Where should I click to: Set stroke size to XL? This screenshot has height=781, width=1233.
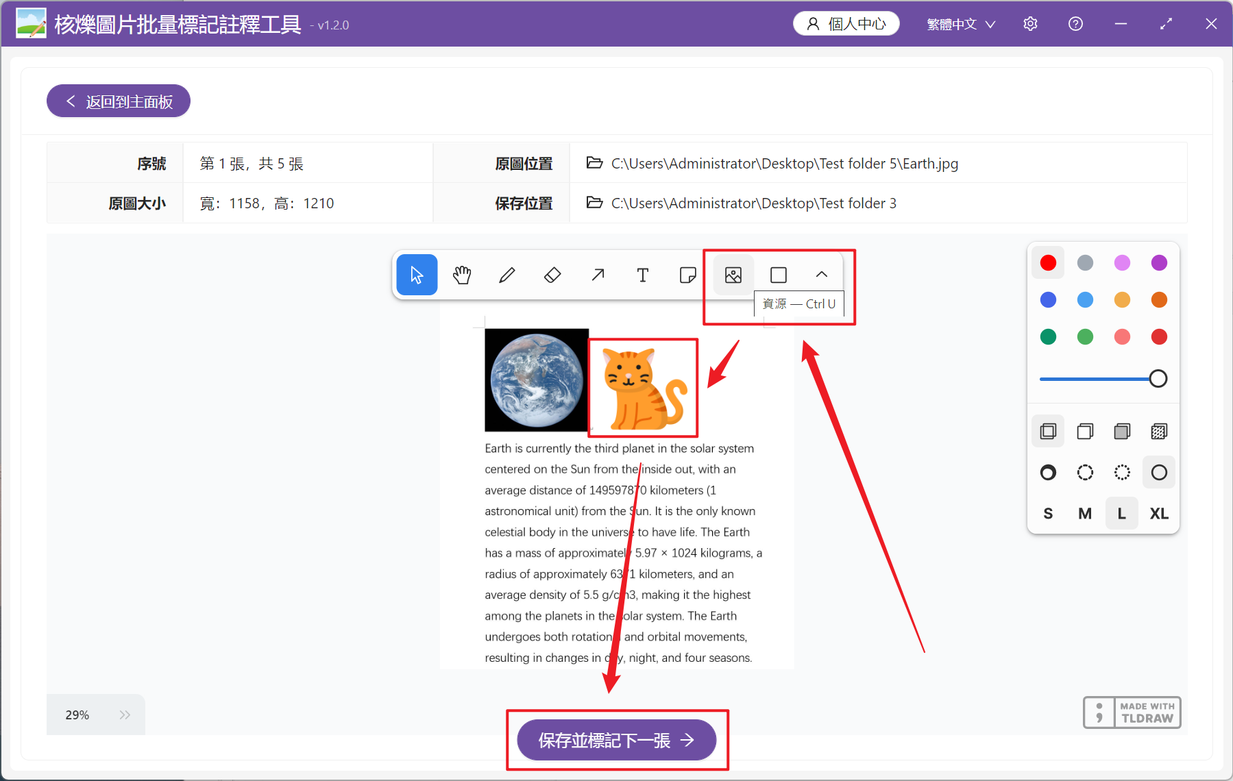click(1159, 513)
